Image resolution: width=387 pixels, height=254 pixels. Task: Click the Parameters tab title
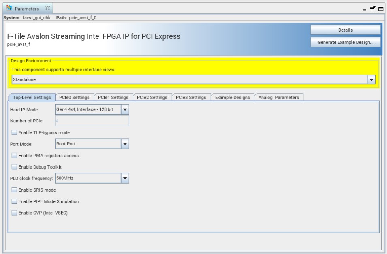(27, 9)
